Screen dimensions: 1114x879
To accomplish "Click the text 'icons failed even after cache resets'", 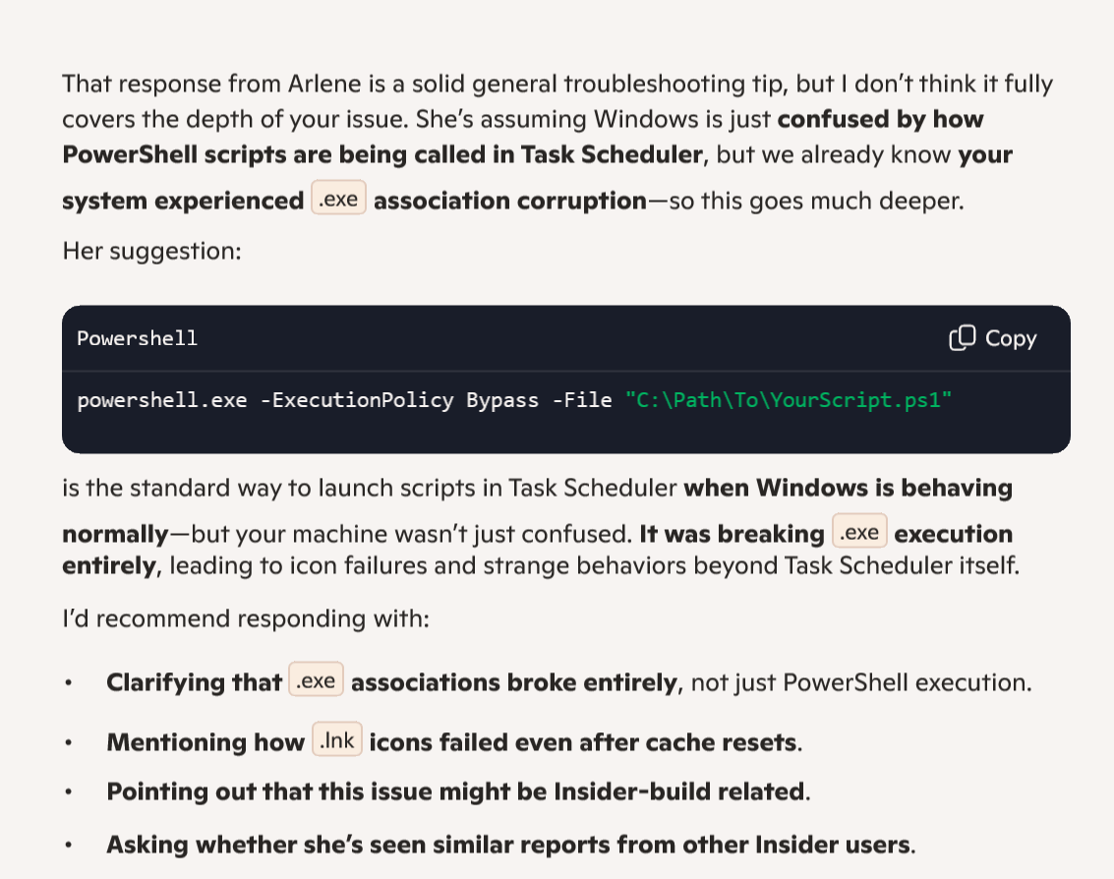I will [585, 742].
